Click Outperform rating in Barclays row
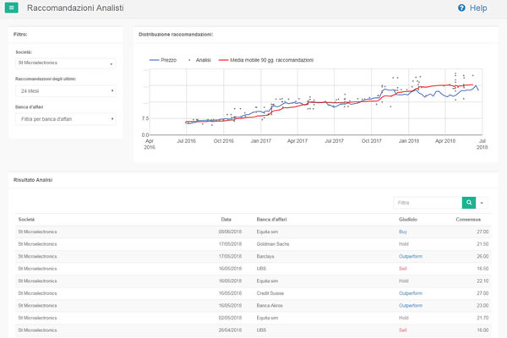Screen dimensions: 507x338 tap(411, 255)
